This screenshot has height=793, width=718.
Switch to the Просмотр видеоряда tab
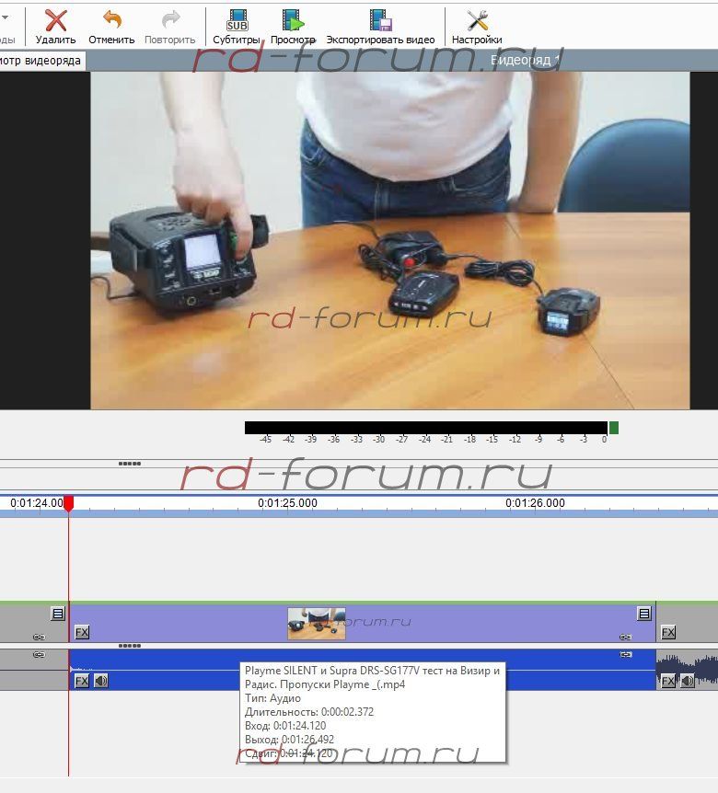(41, 61)
